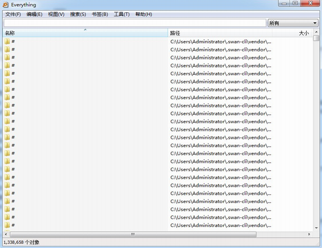This screenshot has height=248, width=322.
Task: Select the first folder icon in results
Action: point(7,41)
